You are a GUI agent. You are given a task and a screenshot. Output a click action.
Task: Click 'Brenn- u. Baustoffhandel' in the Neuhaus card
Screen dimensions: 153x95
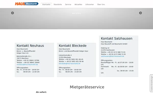(26, 51)
